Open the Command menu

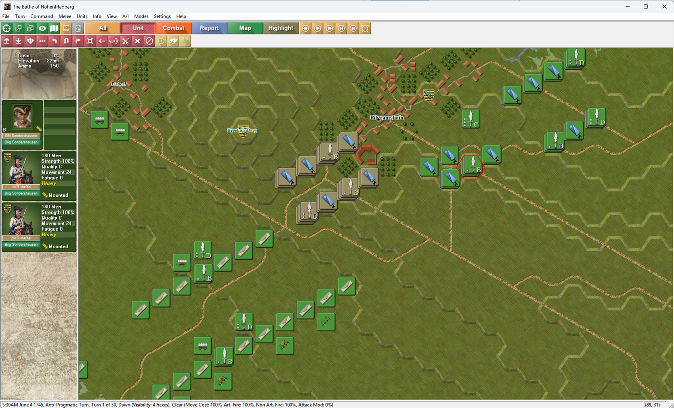click(42, 16)
